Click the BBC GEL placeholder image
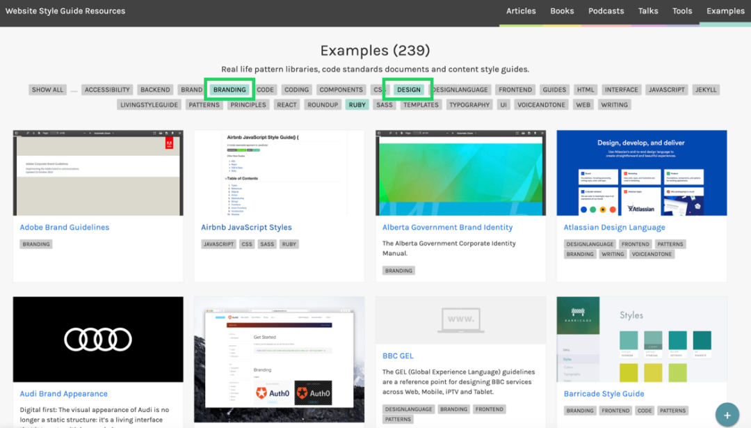The width and height of the screenshot is (751, 428). point(460,320)
